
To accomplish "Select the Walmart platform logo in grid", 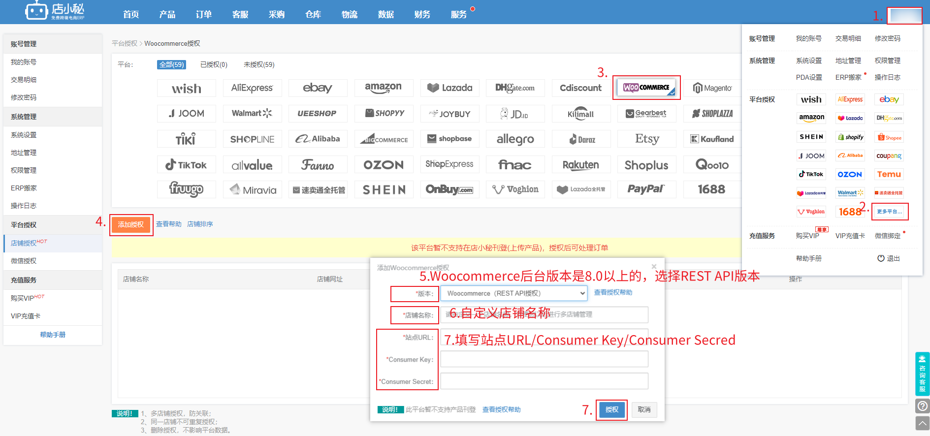I will [252, 113].
